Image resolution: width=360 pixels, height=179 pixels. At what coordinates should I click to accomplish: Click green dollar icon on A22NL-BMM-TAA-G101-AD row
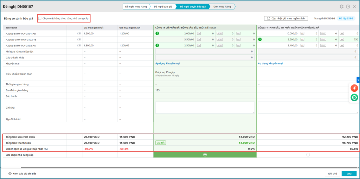tap(157, 34)
